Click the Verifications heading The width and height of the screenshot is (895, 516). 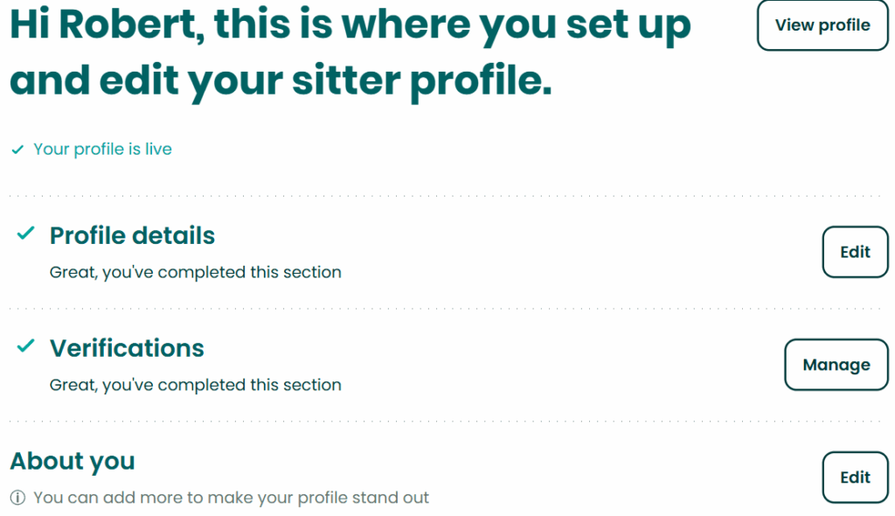click(127, 348)
